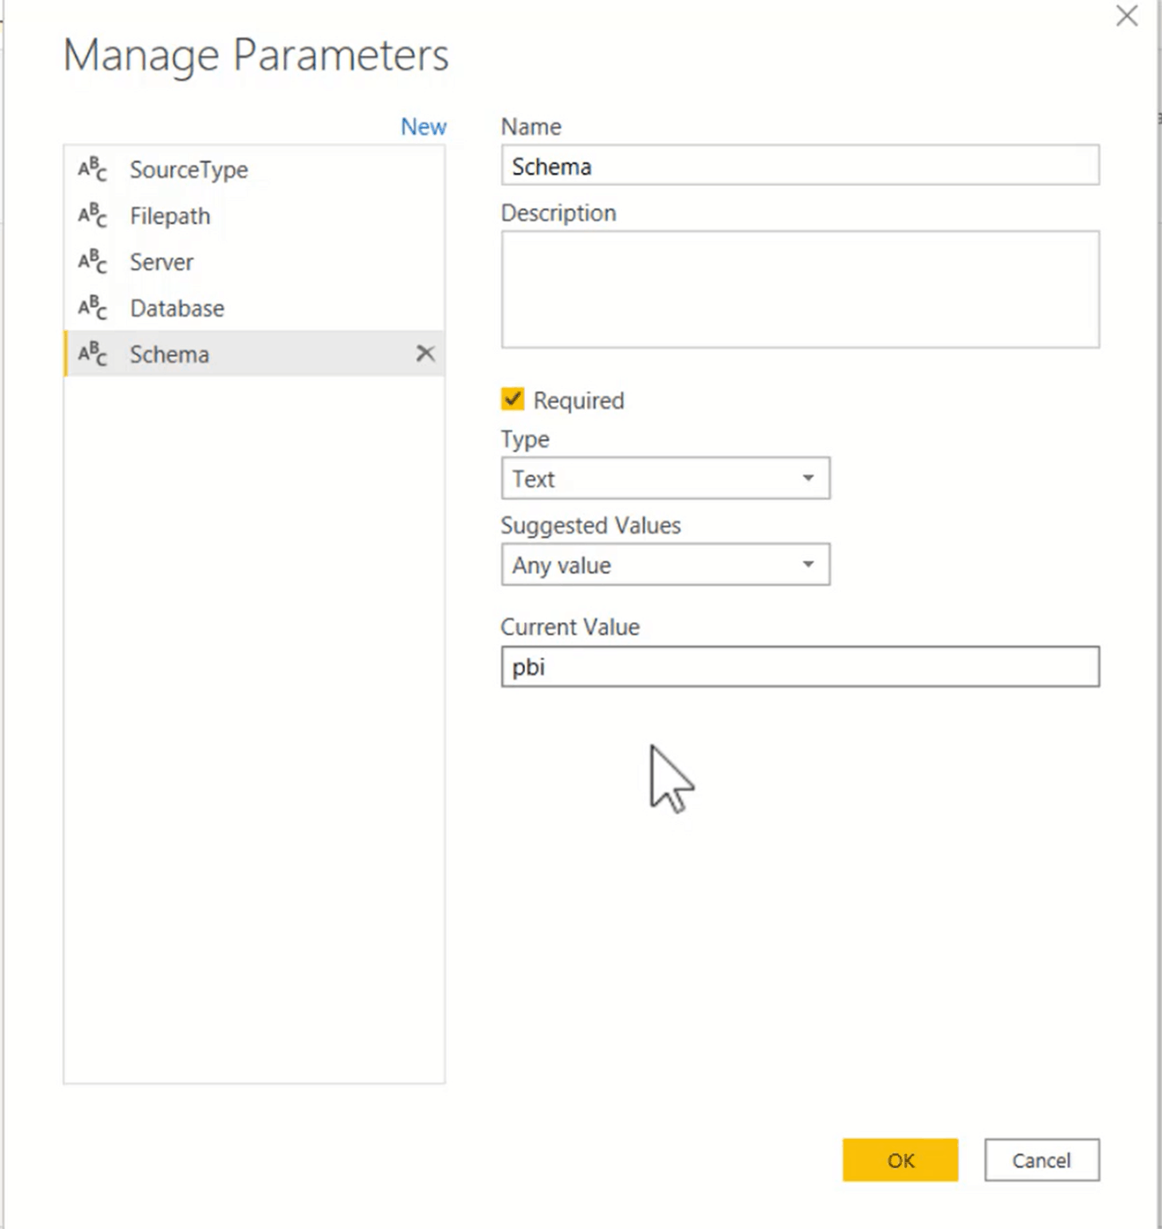Select the Filepath parameter
This screenshot has width=1162, height=1229.
(169, 215)
